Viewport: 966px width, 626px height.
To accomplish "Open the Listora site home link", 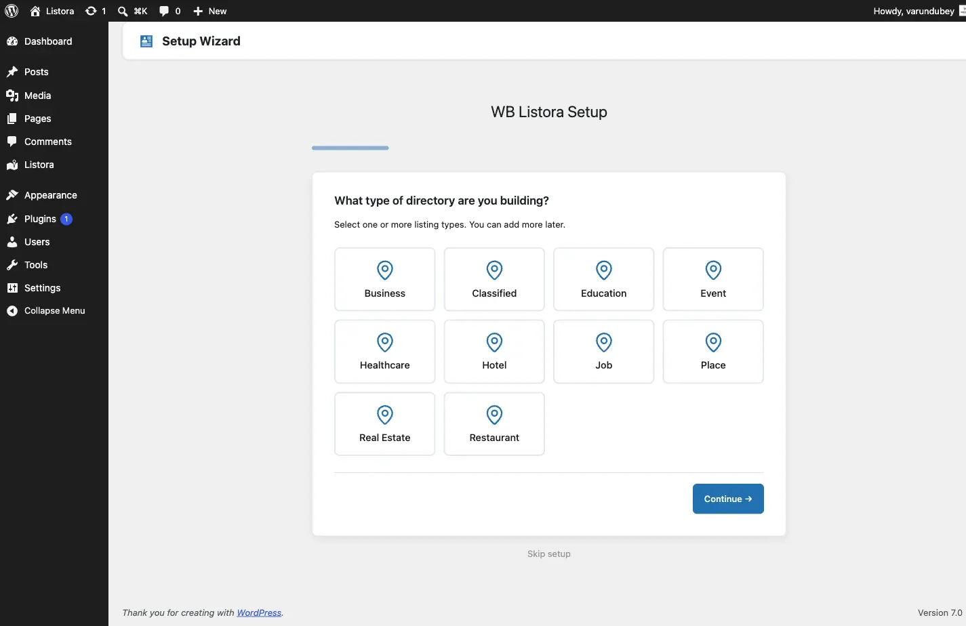I will pos(52,11).
